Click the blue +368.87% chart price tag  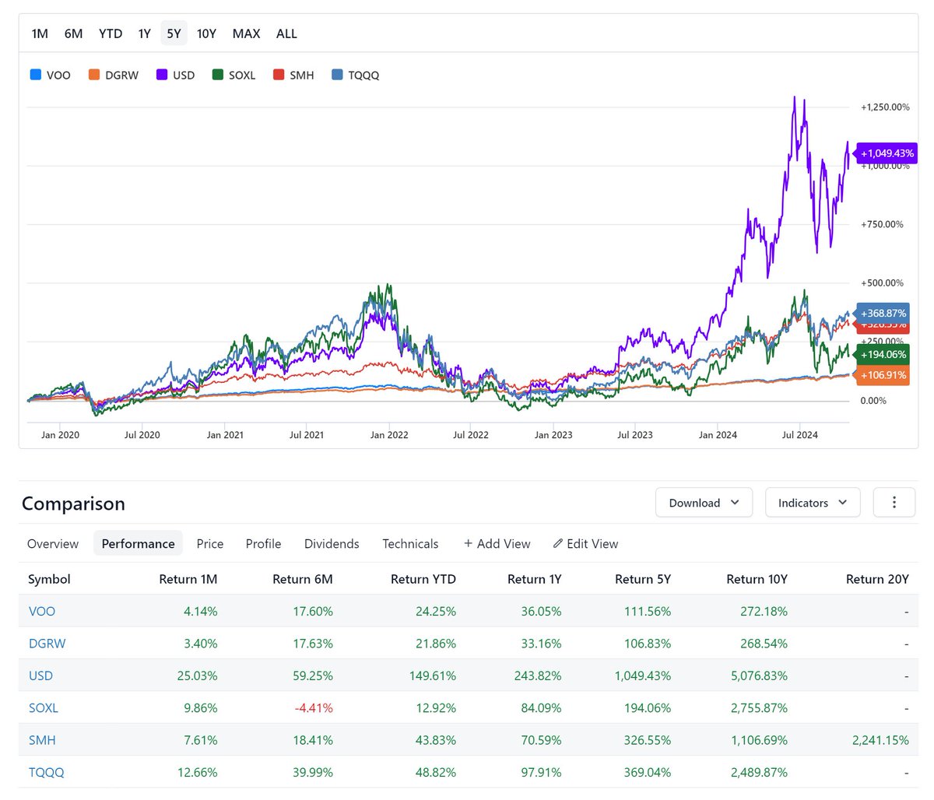click(x=883, y=313)
